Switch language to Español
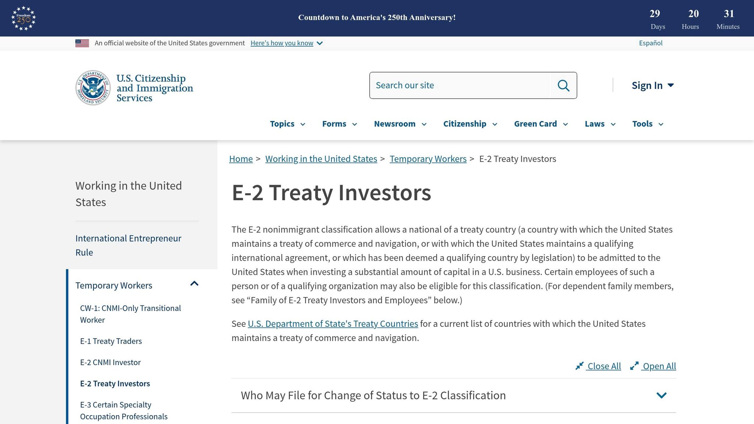 [651, 43]
